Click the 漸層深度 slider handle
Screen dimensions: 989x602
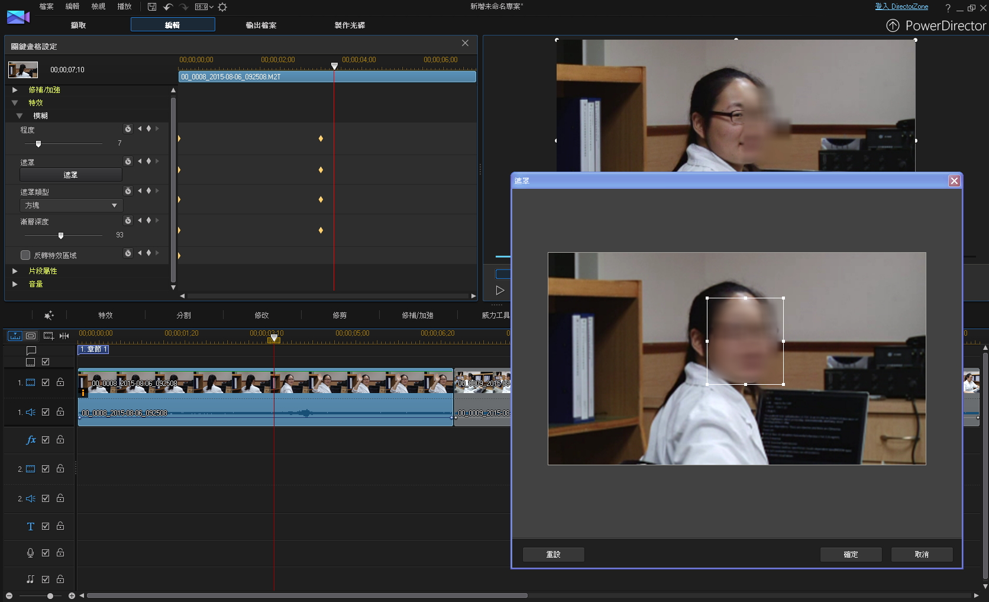61,236
